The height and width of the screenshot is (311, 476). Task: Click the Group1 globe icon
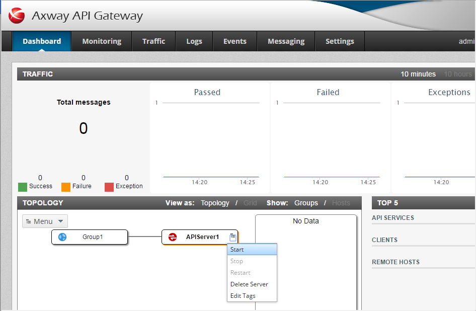click(62, 237)
